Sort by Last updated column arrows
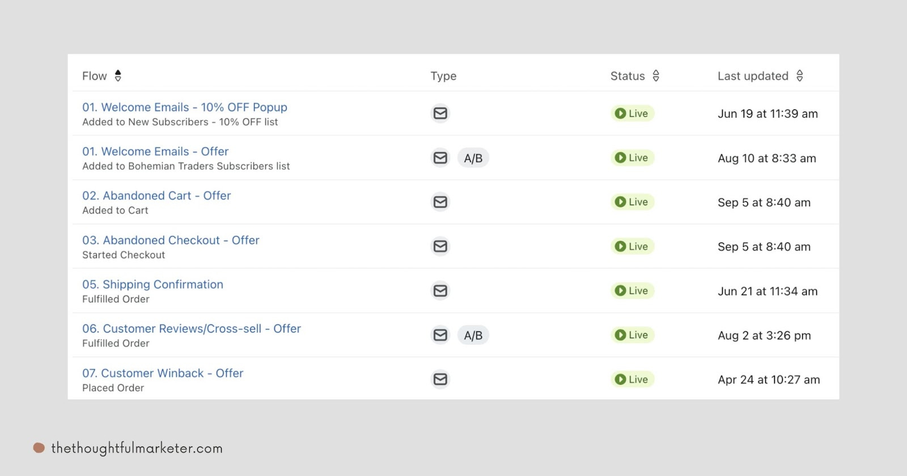 pos(800,76)
